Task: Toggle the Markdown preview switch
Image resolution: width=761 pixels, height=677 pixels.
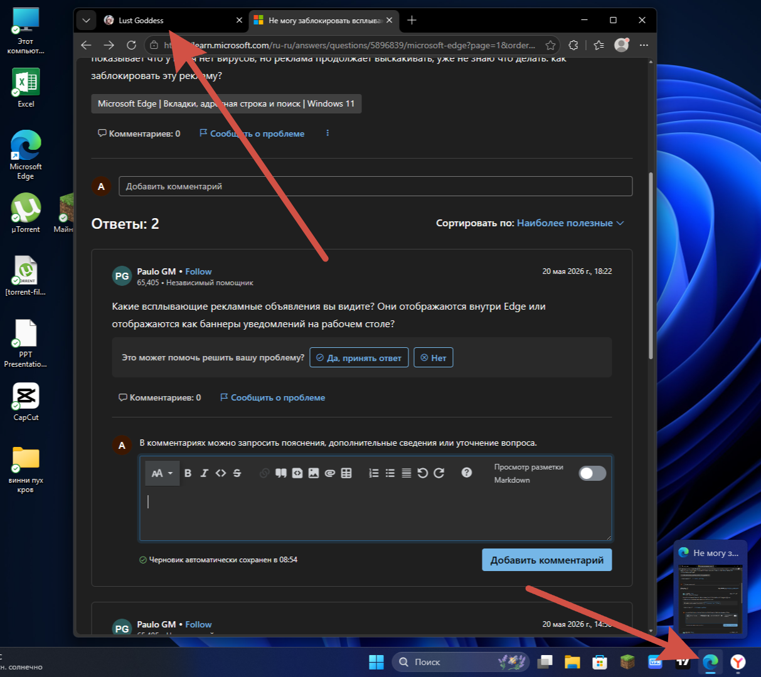Action: point(592,473)
